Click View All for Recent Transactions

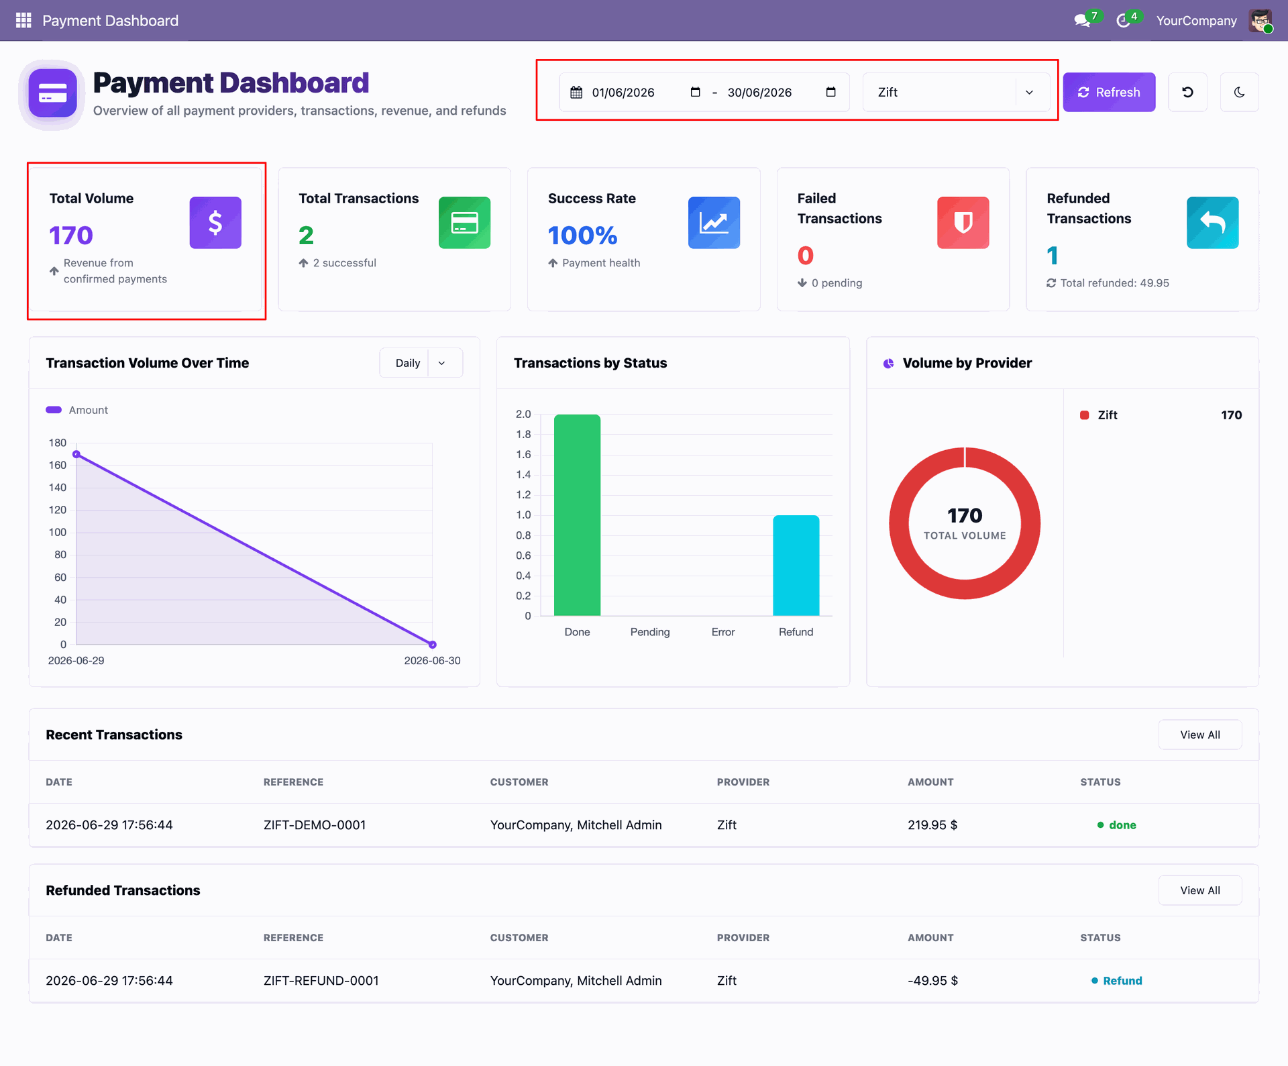point(1199,735)
